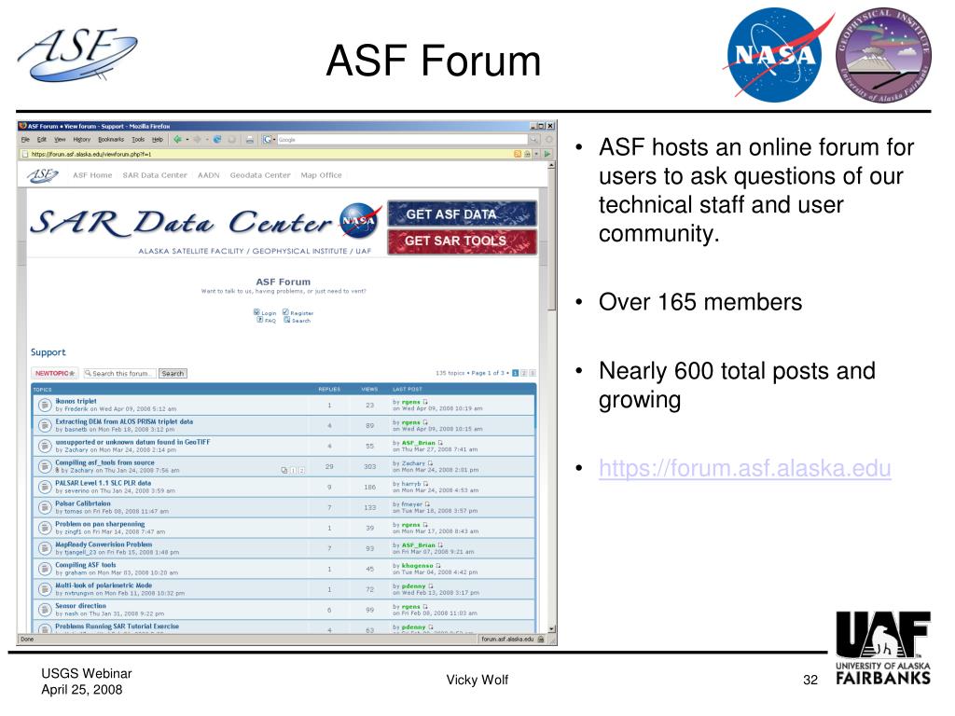Click the small ASF logo in the page header
This screenshot has width=955, height=716.
click(x=43, y=175)
